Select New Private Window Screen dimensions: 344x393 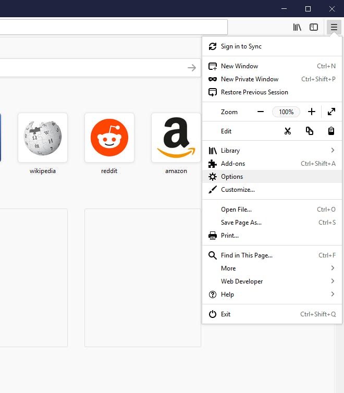pyautogui.click(x=250, y=79)
